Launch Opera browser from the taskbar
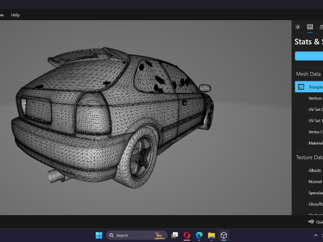This screenshot has width=323, height=242. (x=187, y=235)
